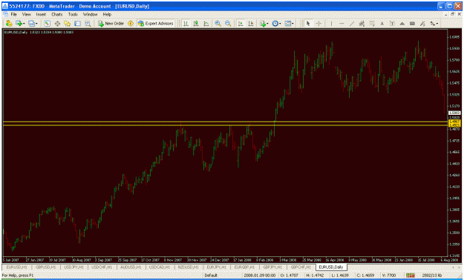The height and width of the screenshot is (280, 464).
Task: Select the Text Label 'T' tool
Action: 392,24
